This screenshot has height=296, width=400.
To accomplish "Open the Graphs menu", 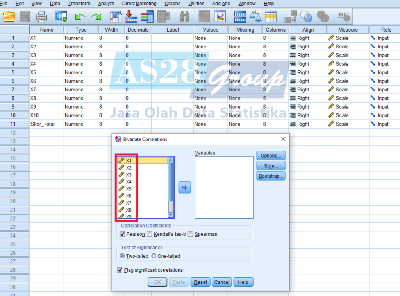I will point(173,4).
